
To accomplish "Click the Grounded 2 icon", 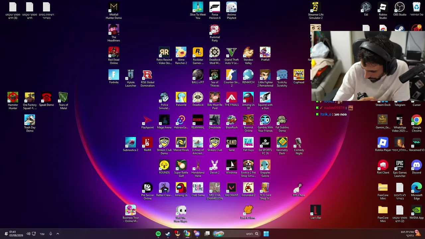I will (248, 190).
